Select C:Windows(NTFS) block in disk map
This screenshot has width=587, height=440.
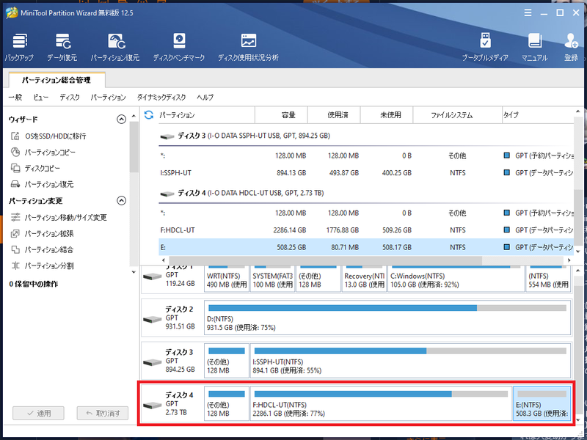click(456, 279)
